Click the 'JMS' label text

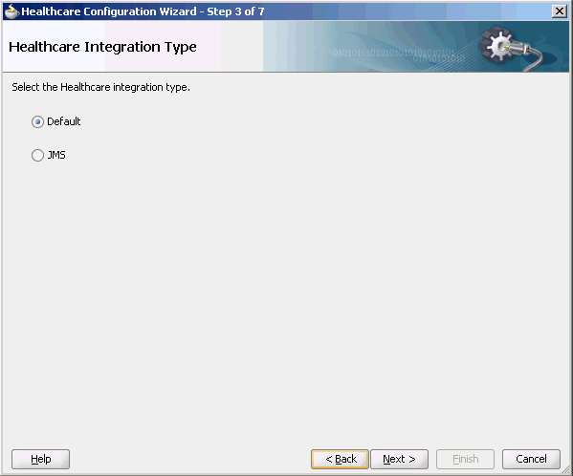point(56,155)
